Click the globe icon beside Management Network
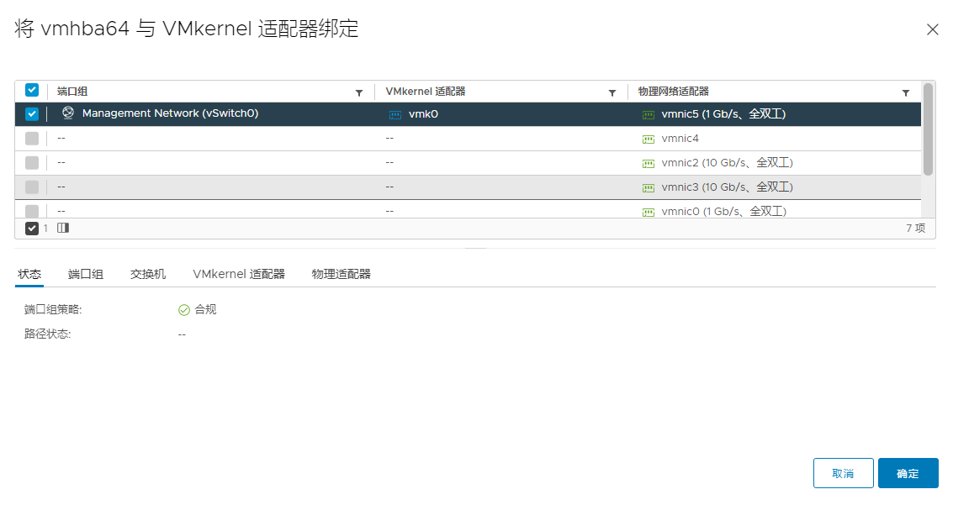Screen dimensions: 953x505 (x=67, y=113)
